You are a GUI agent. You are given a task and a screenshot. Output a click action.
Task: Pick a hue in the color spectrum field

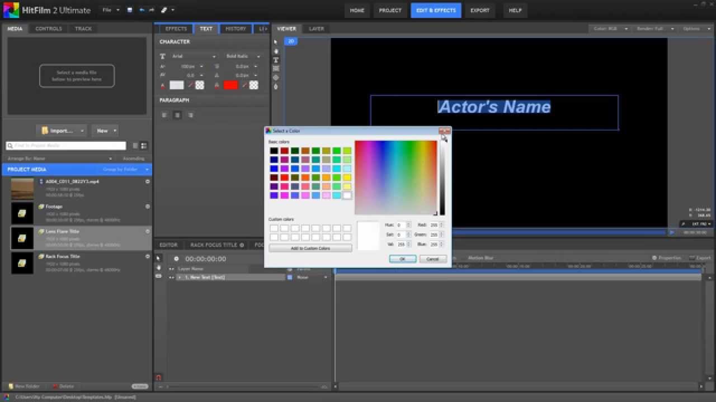coord(395,177)
